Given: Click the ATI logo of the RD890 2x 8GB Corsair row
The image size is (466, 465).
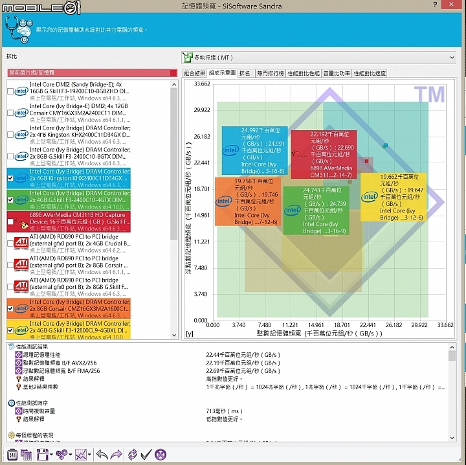Looking at the screenshot, I should (21, 265).
